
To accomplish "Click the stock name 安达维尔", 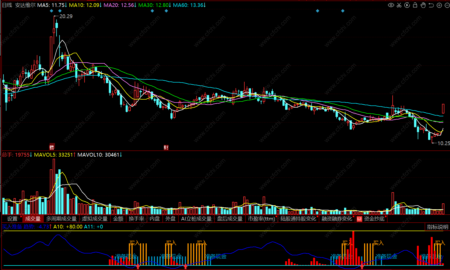I will point(25,5).
